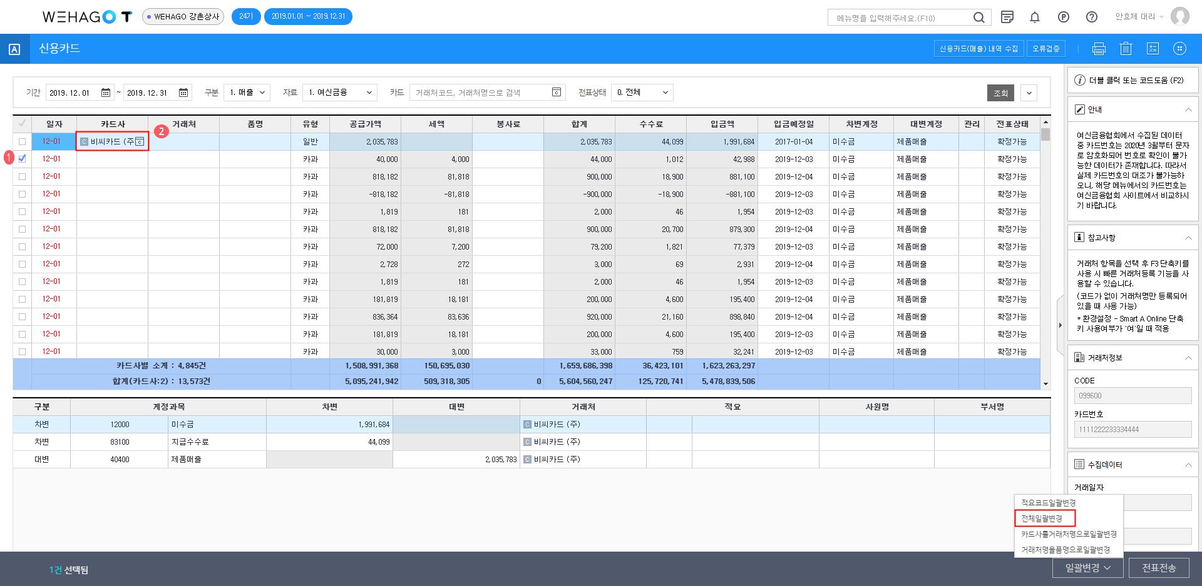
Task: Click the help question mark icon
Action: (1091, 18)
